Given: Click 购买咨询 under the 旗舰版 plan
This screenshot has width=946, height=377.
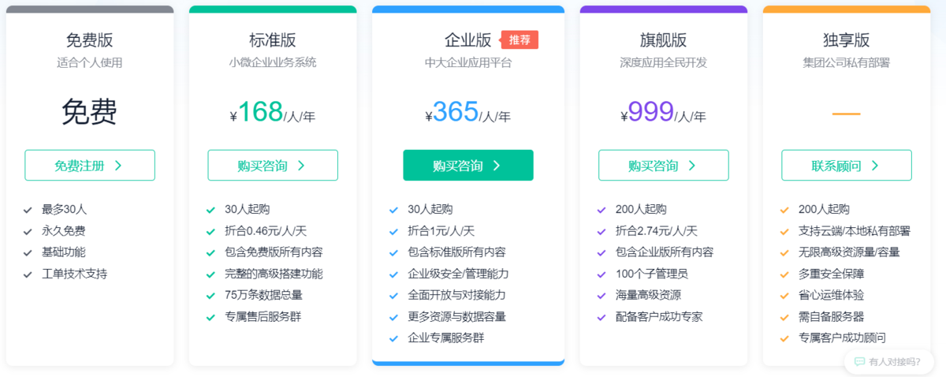Looking at the screenshot, I should (663, 166).
